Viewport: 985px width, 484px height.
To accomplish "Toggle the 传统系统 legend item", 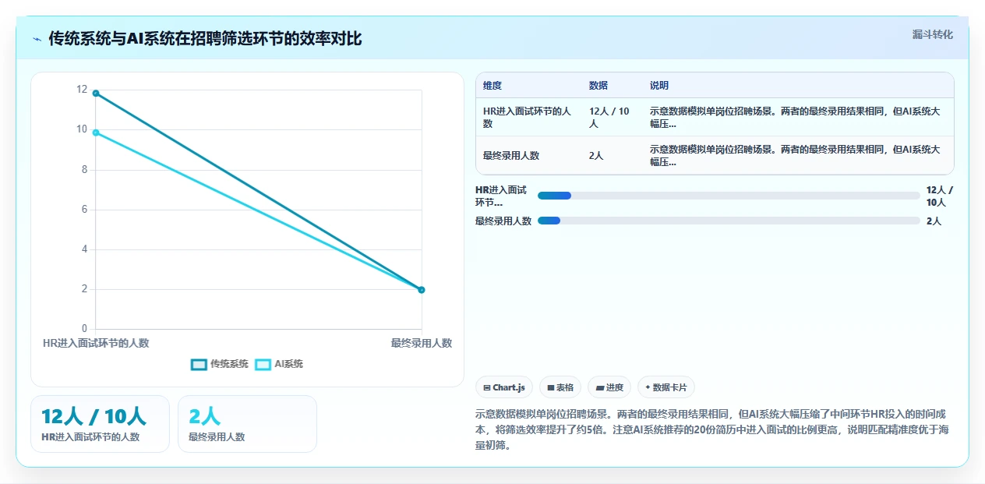I will tap(220, 364).
